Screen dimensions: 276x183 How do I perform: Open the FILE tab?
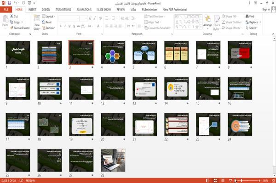6,10
